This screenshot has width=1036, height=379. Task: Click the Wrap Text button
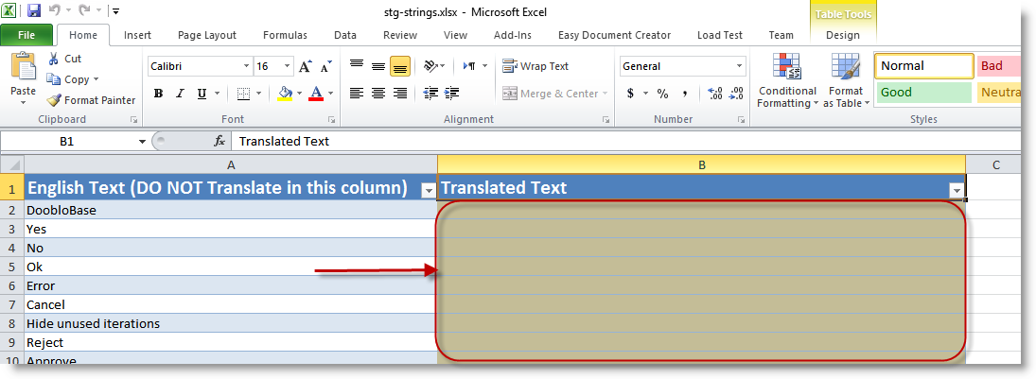(536, 66)
